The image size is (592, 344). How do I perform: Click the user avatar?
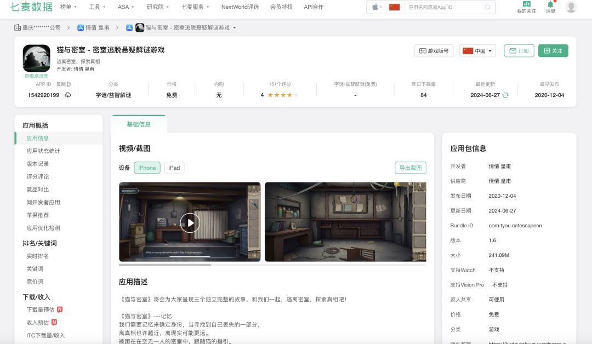coord(571,7)
